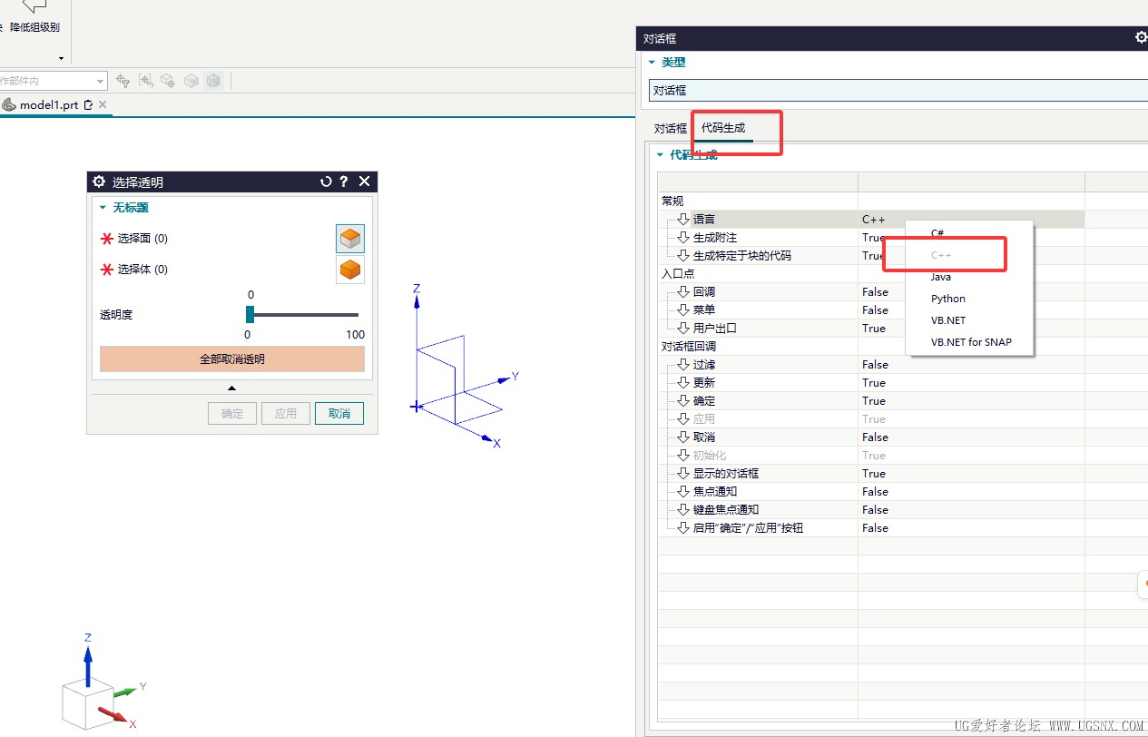The image size is (1148, 737).
Task: Click the selection filter funnel toolbar icon
Action: (x=123, y=81)
